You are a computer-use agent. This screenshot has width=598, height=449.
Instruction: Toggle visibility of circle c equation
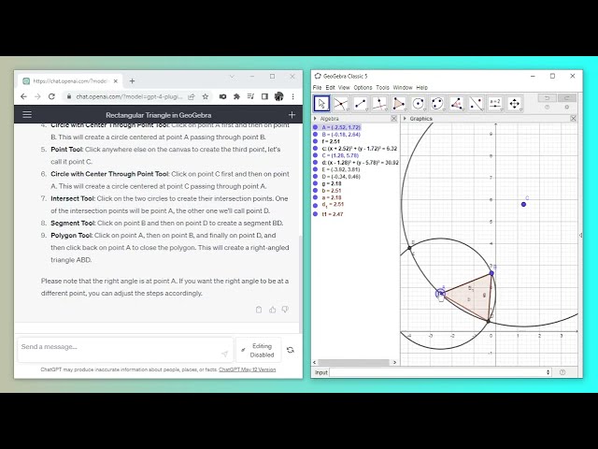[315, 149]
